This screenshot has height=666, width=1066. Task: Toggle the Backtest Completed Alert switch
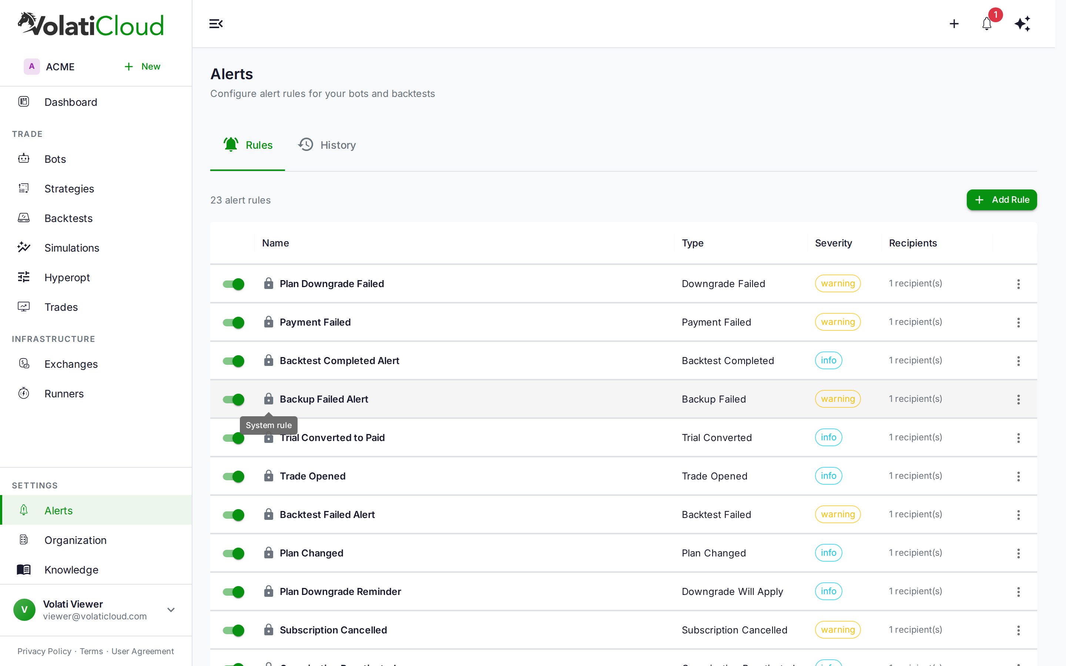coord(234,361)
